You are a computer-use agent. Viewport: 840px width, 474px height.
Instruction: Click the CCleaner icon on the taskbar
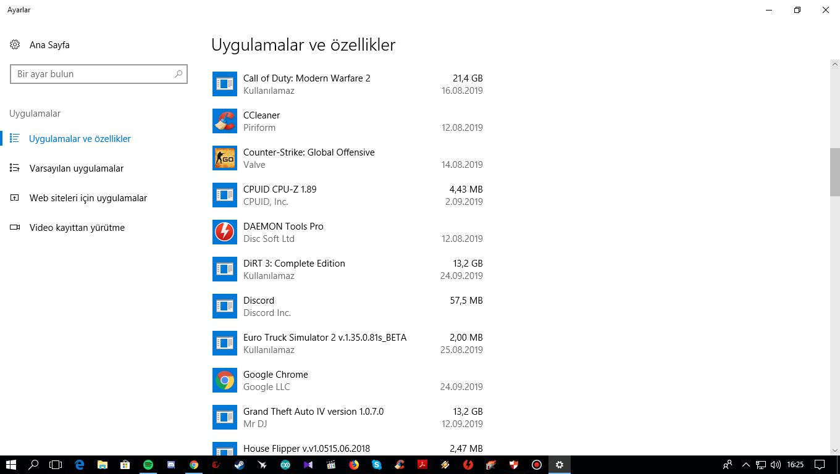[x=400, y=465]
